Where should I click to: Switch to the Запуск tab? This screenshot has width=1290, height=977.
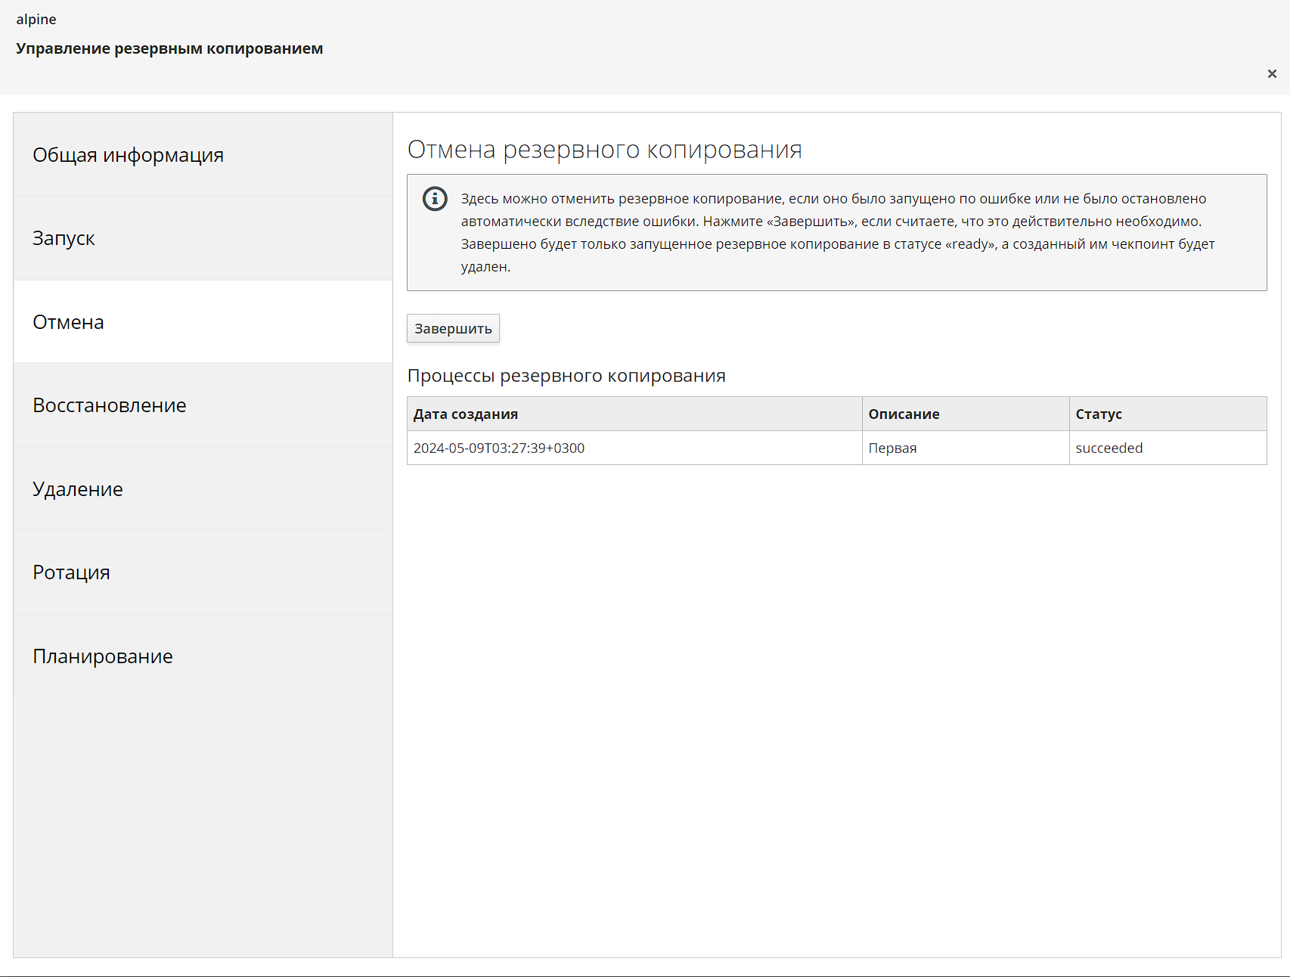point(64,238)
